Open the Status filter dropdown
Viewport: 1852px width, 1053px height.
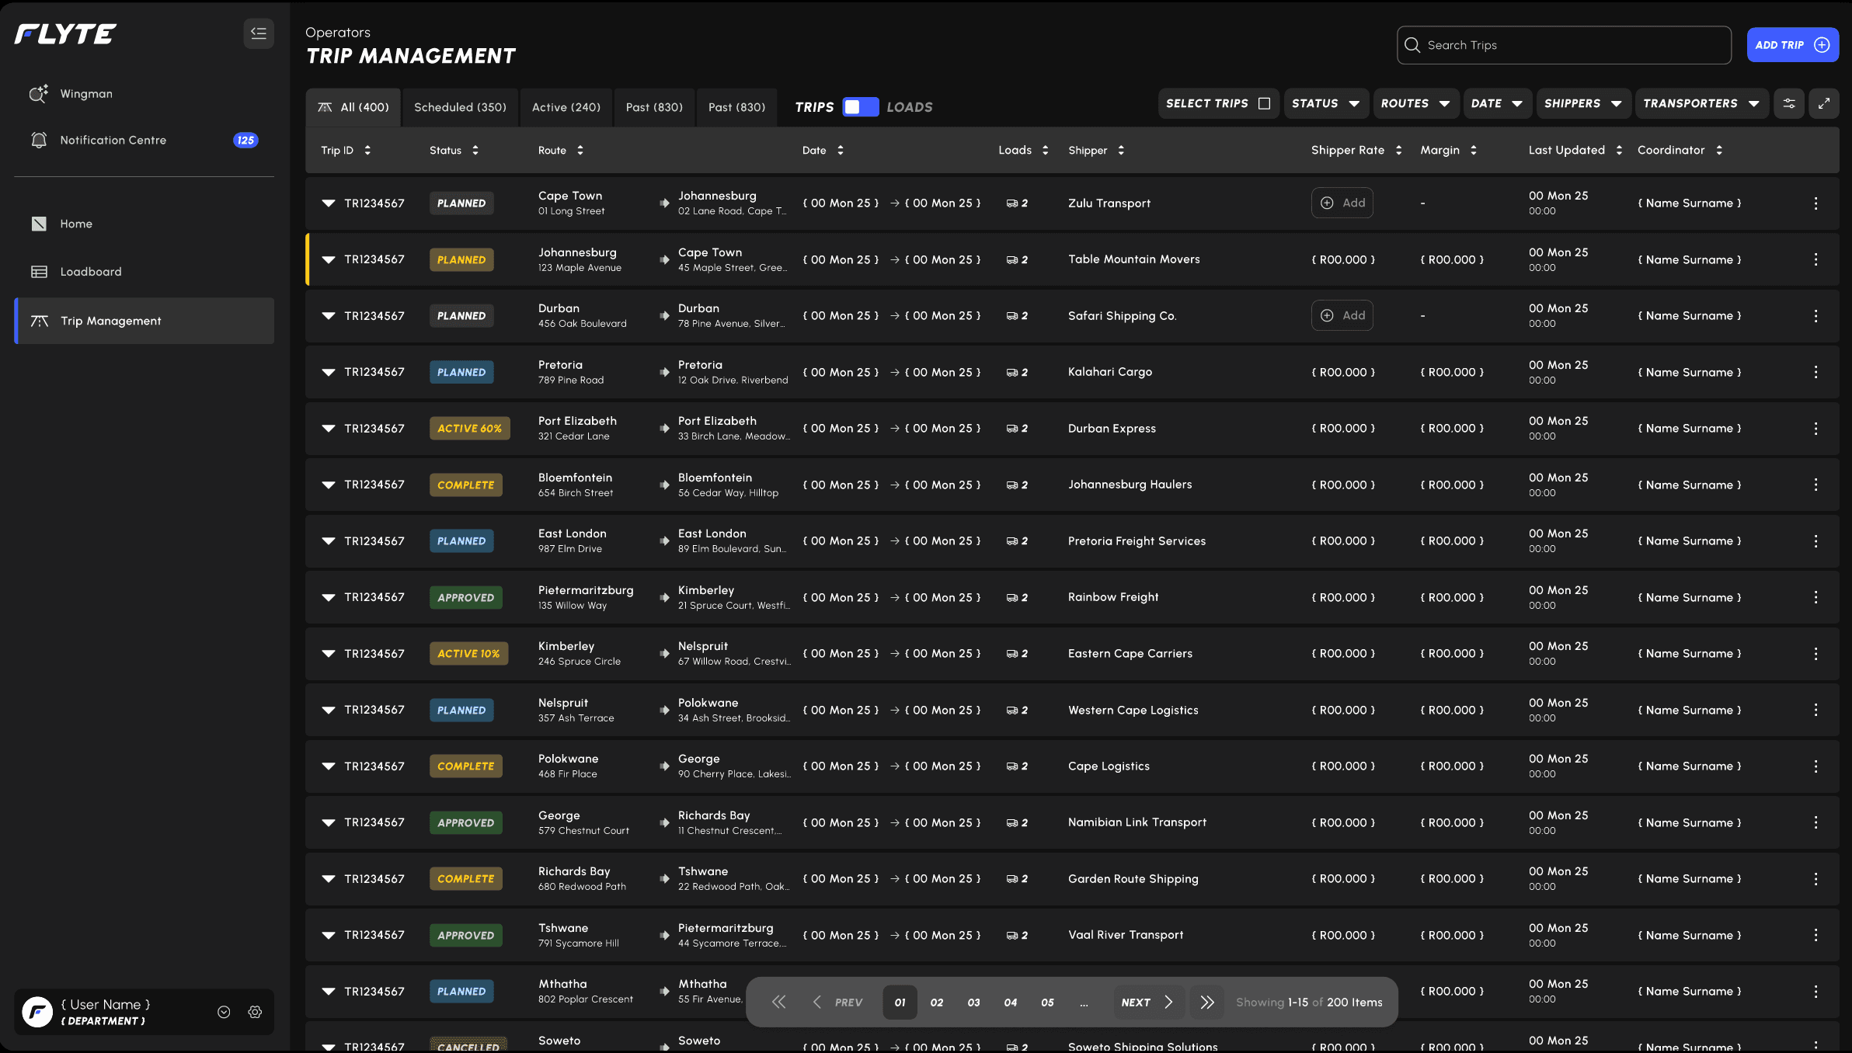[x=1326, y=103]
